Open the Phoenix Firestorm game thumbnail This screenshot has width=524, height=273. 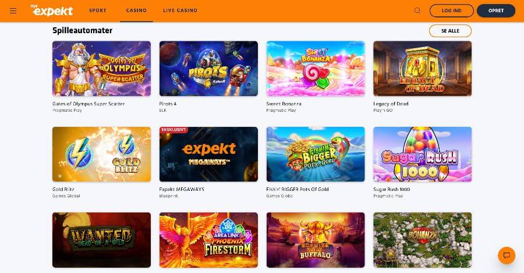pyautogui.click(x=208, y=240)
